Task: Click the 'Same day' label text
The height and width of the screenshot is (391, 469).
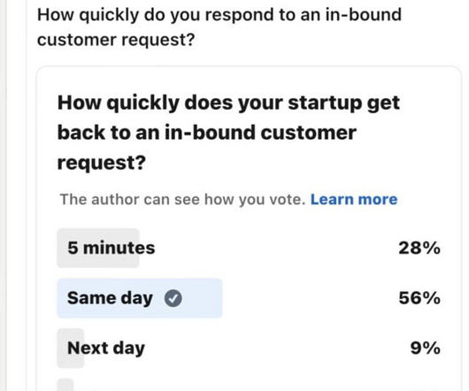Action: [x=110, y=298]
